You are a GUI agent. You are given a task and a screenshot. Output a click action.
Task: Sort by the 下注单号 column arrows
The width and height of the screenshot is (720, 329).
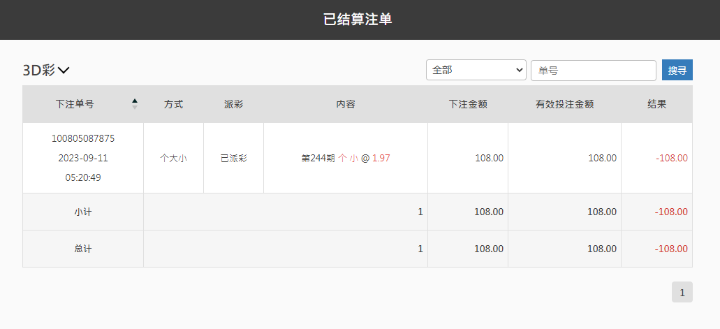click(x=135, y=104)
